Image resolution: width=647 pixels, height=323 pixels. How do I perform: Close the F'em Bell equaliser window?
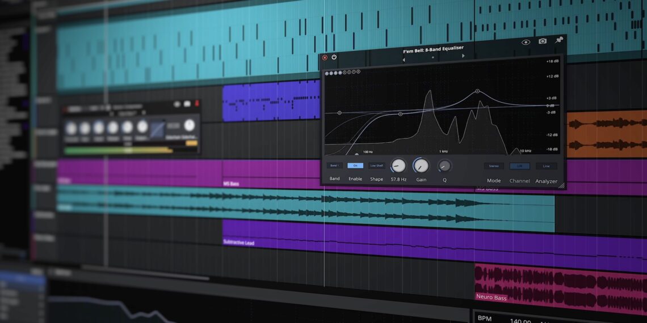coord(325,58)
